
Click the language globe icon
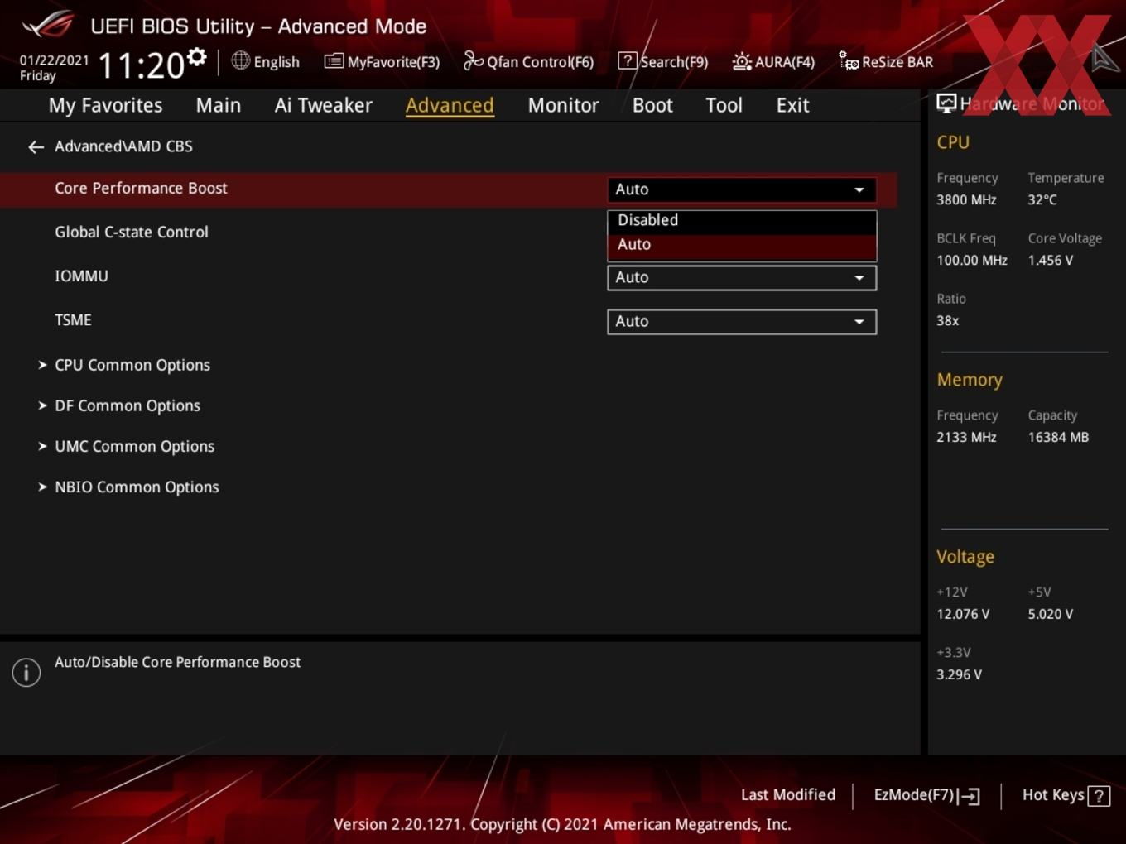coord(240,60)
